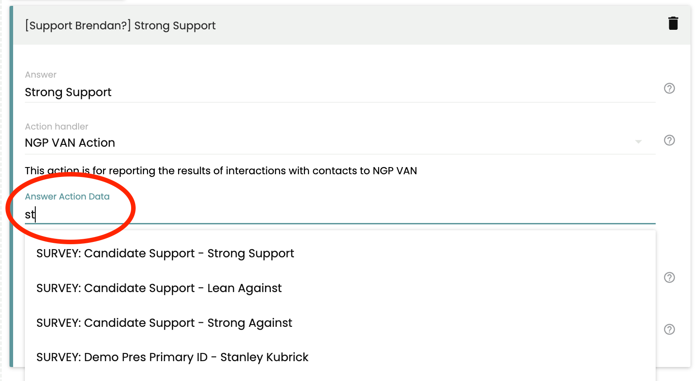Click help icon right of Lean Against option
Image resolution: width=700 pixels, height=381 pixels.
coord(669,278)
